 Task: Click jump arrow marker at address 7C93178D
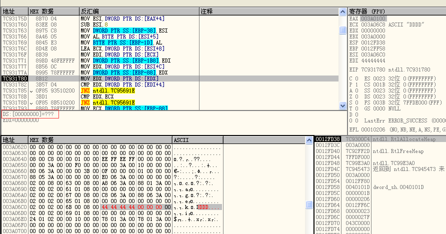point(31,102)
